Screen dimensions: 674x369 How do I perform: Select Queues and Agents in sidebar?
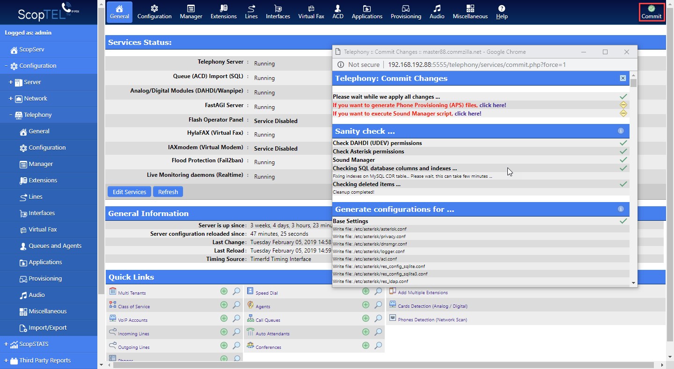pyautogui.click(x=55, y=246)
